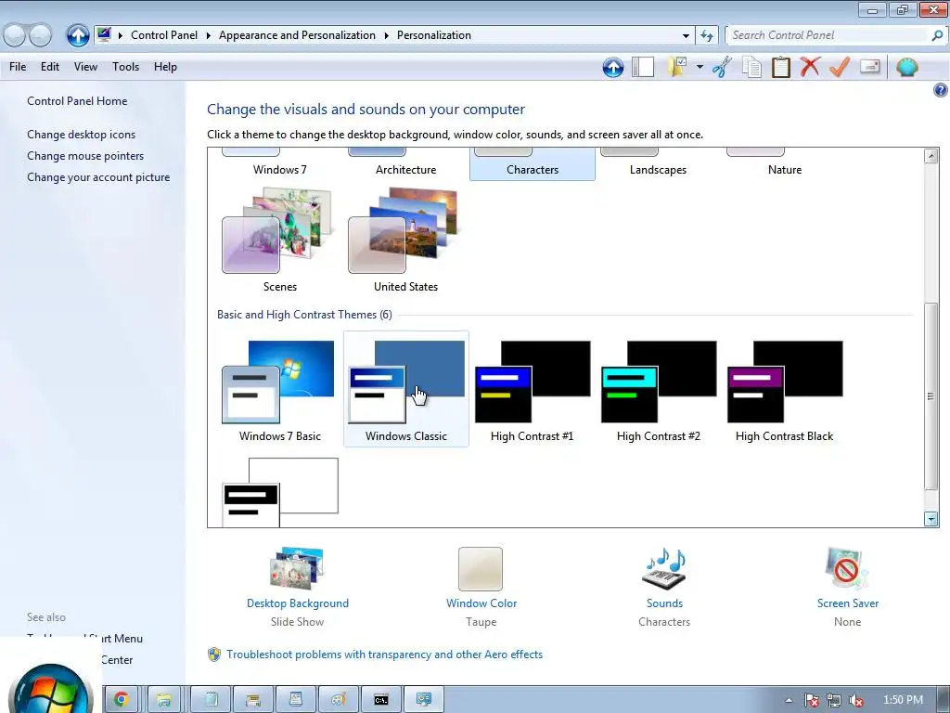Image resolution: width=950 pixels, height=713 pixels.
Task: Select the United States theme
Action: 406,240
